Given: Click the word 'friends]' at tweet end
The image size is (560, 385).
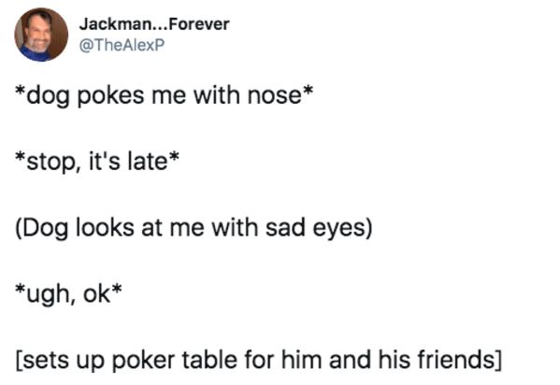Looking at the screenshot, I should pos(460,359).
